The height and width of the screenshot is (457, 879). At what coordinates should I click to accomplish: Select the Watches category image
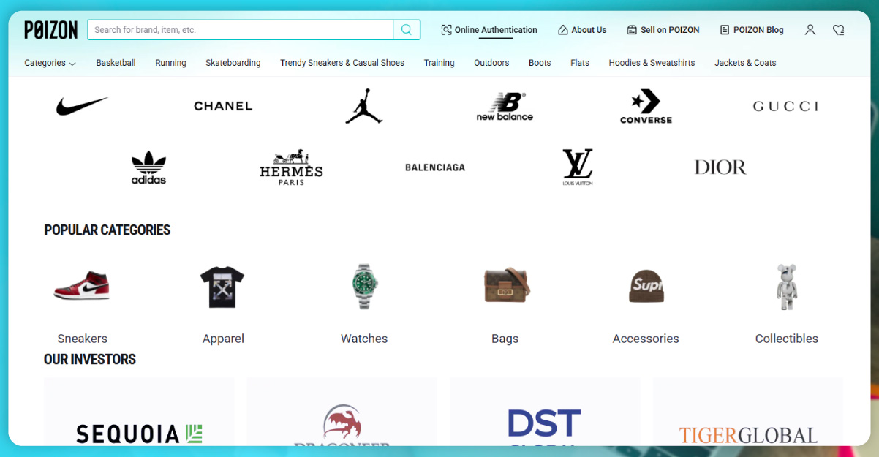(x=363, y=287)
